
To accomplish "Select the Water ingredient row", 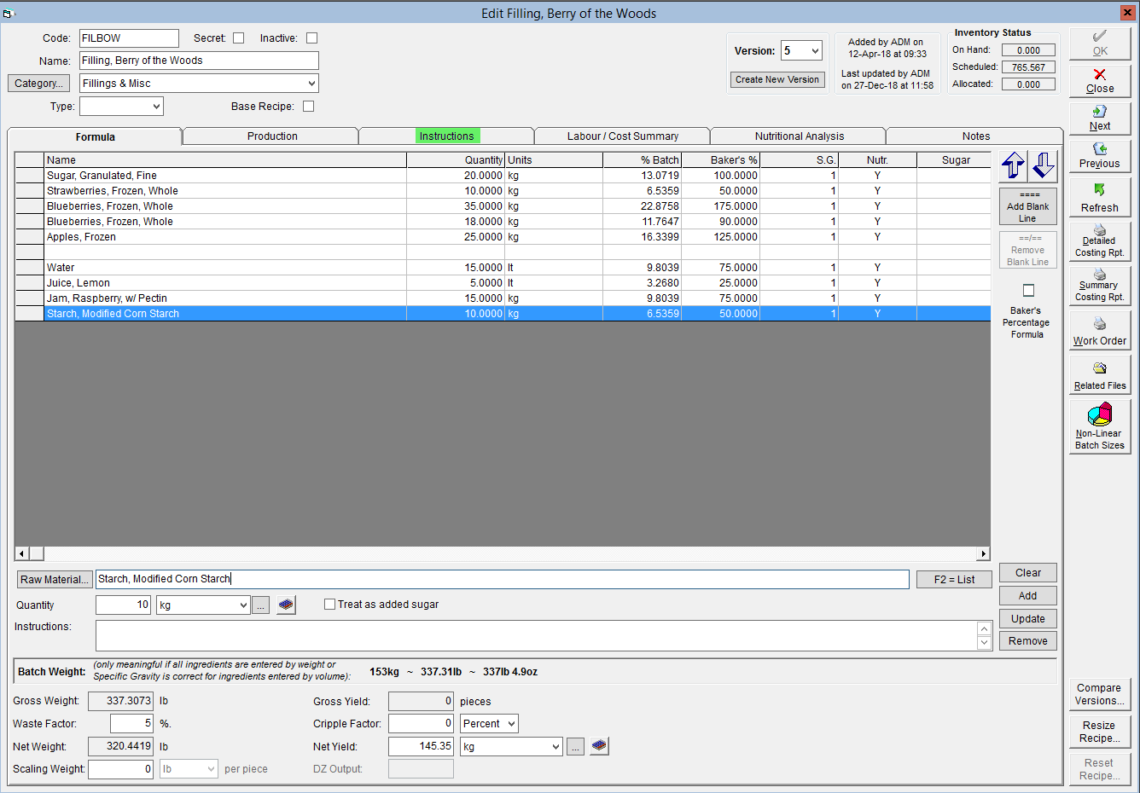I will (503, 268).
